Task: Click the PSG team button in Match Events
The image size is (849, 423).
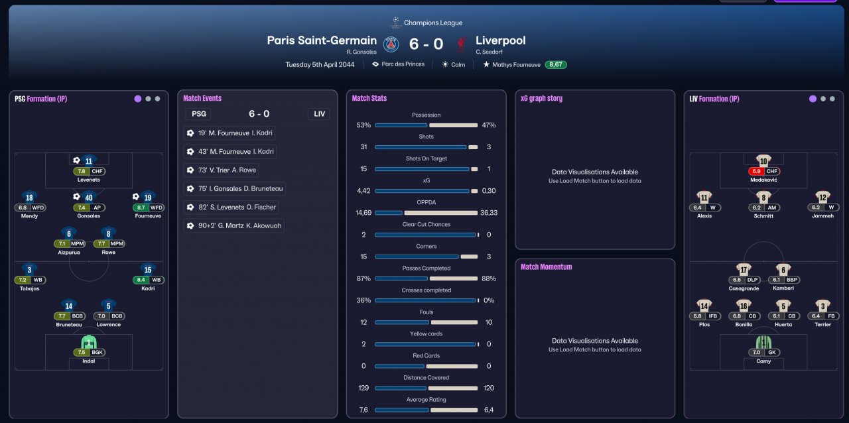Action: tap(199, 114)
